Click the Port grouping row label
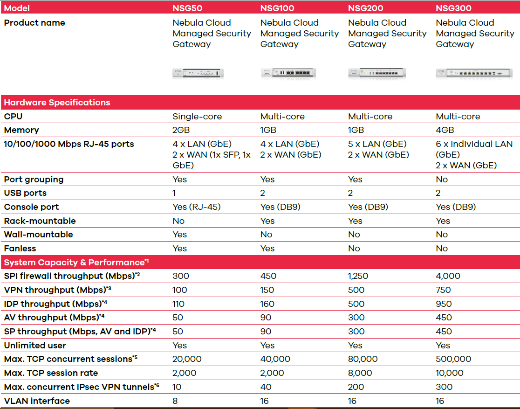 (34, 180)
